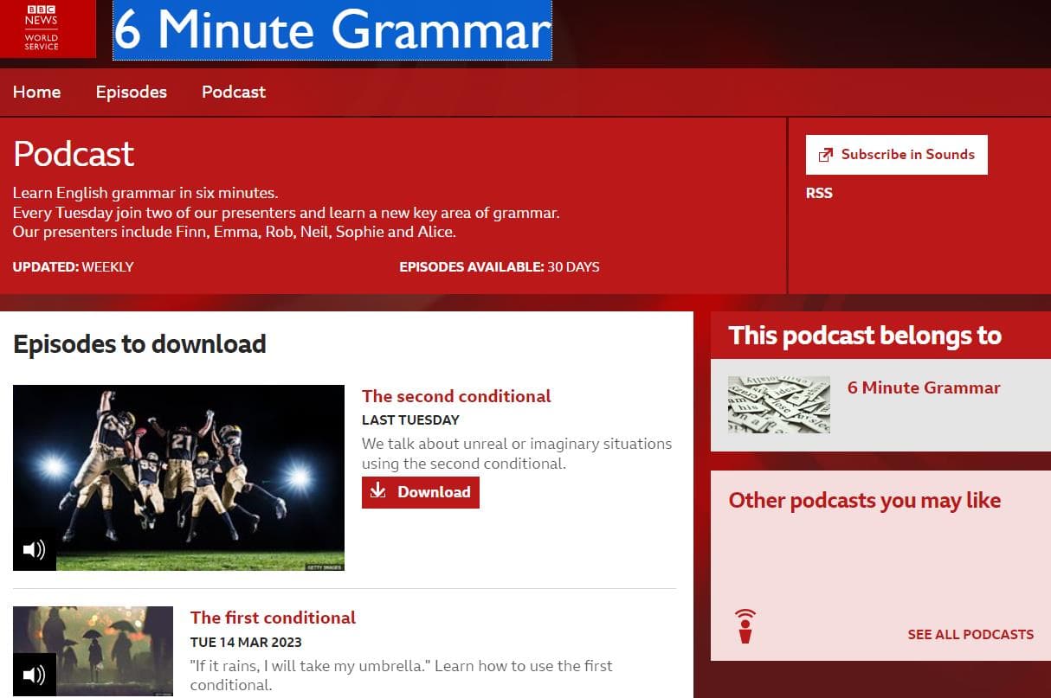Click the download arrow icon in Download button
Viewport: 1051px width, 698px height.
coord(377,491)
